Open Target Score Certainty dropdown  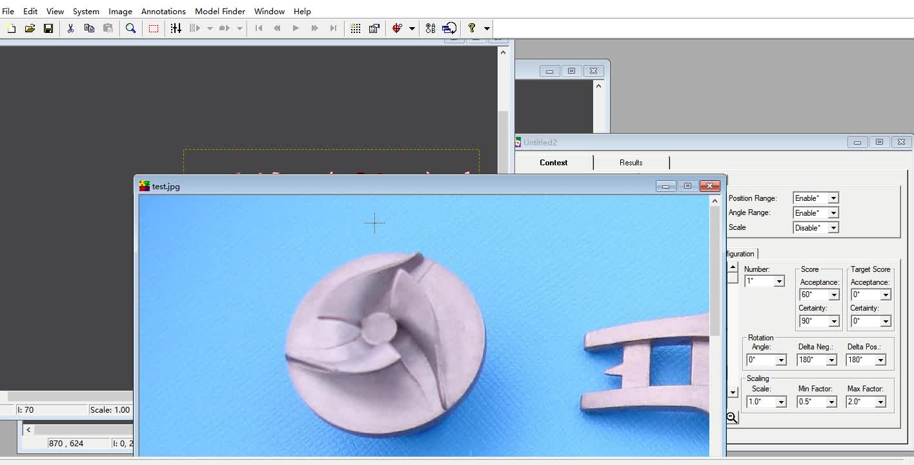886,321
